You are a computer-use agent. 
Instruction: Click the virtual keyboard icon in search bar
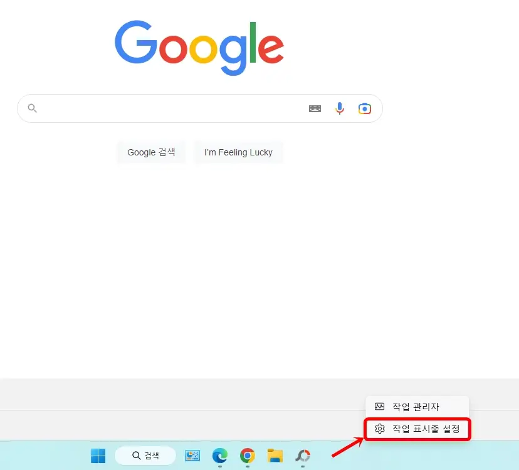point(315,108)
